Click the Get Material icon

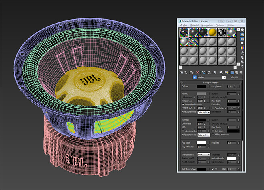(x=182, y=73)
